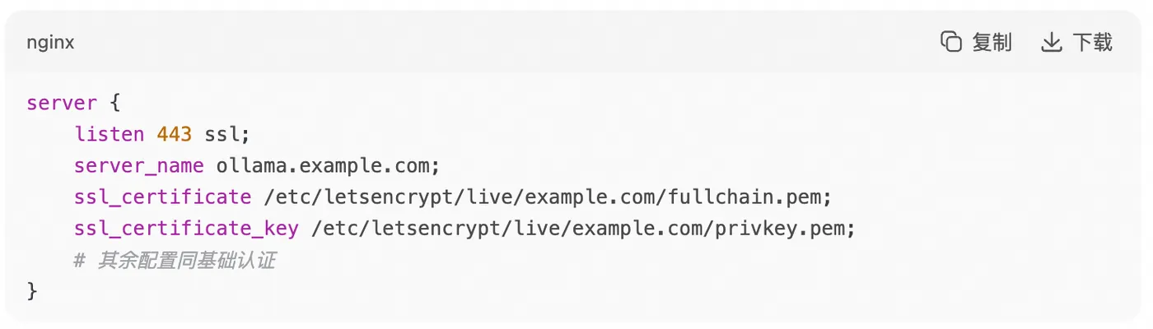This screenshot has height=329, width=1153.
Task: Click the 'listen' directive
Action: [x=109, y=135]
